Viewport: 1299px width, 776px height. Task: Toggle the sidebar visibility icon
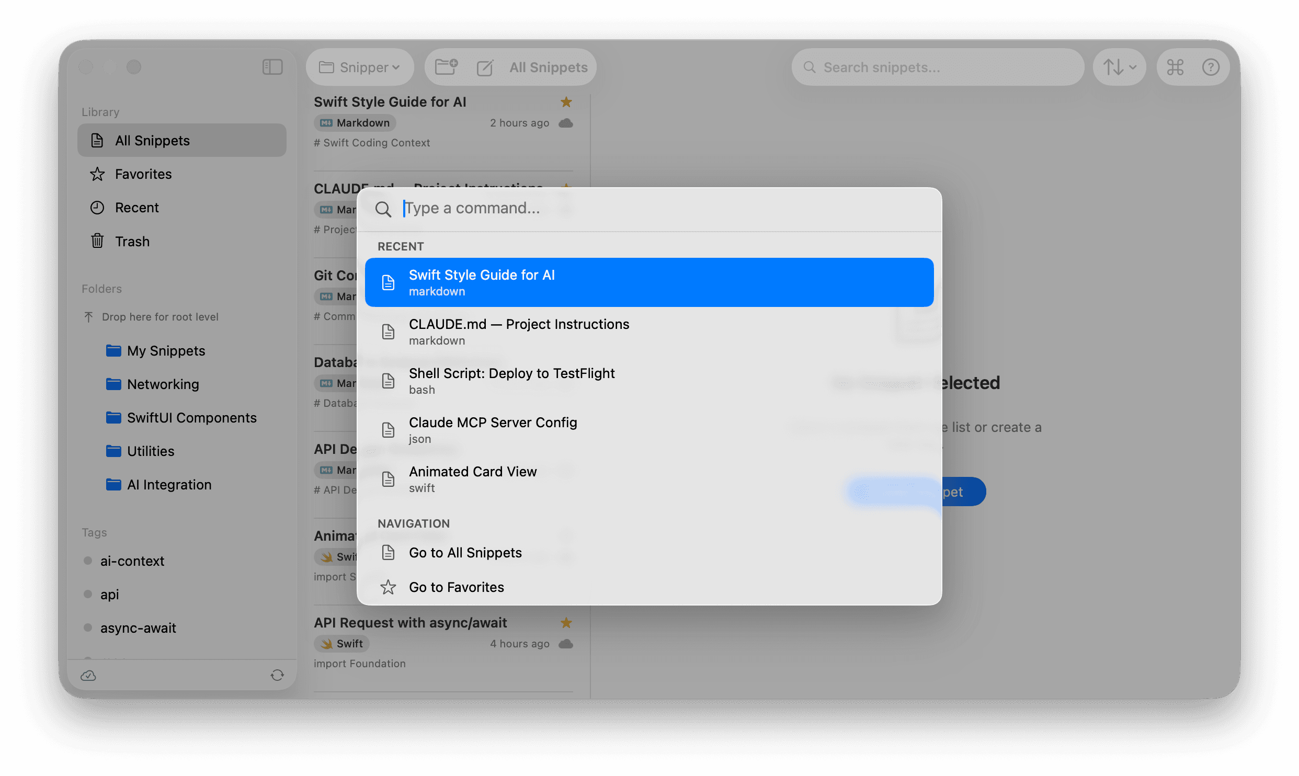click(x=272, y=67)
